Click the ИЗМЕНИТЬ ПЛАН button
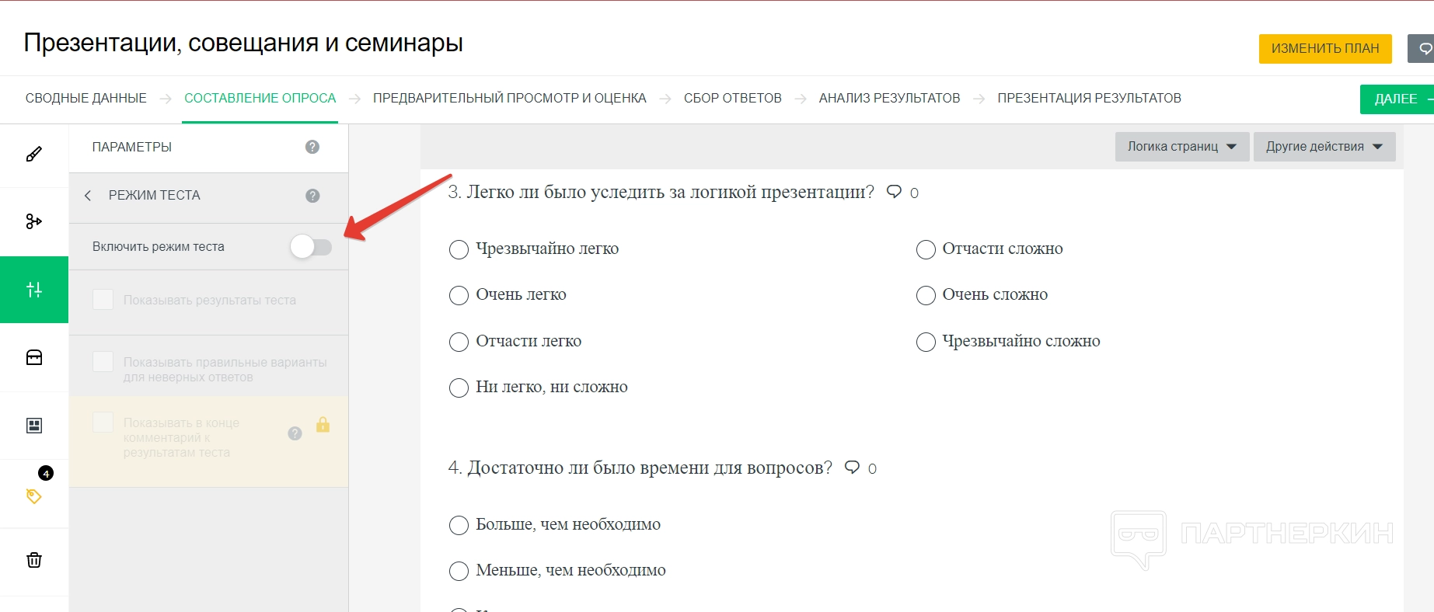Viewport: 1434px width, 612px height. 1324,48
